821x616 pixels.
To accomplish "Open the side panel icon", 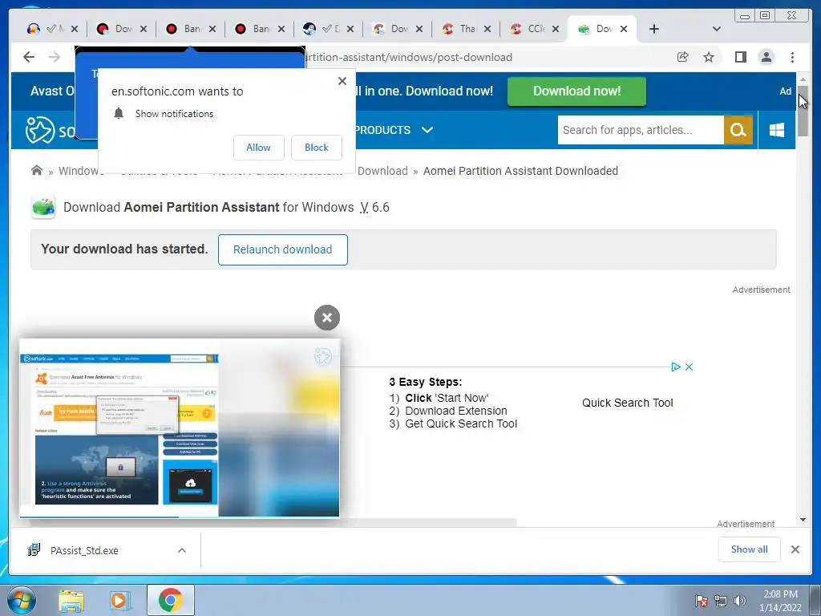I will [740, 57].
